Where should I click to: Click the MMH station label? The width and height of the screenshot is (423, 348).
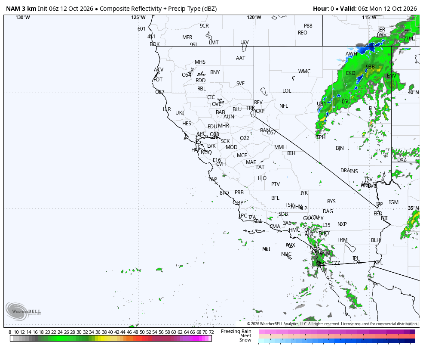281,147
